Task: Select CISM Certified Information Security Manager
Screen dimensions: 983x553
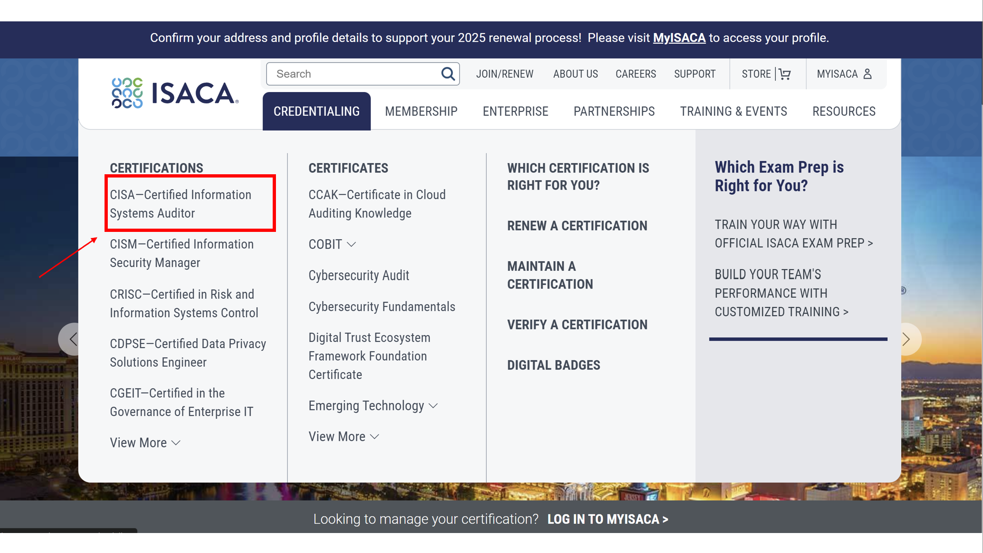Action: click(x=182, y=254)
